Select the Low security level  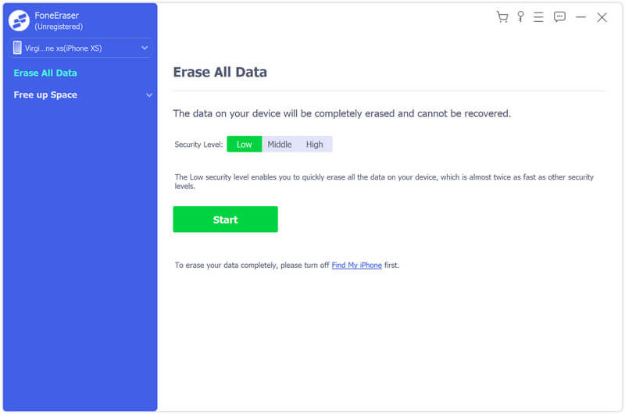244,145
